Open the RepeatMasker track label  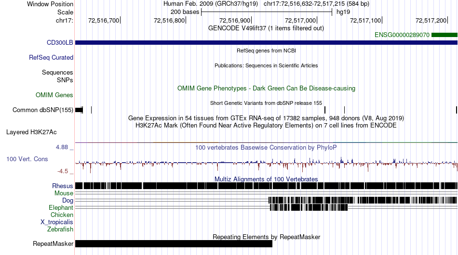click(53, 243)
